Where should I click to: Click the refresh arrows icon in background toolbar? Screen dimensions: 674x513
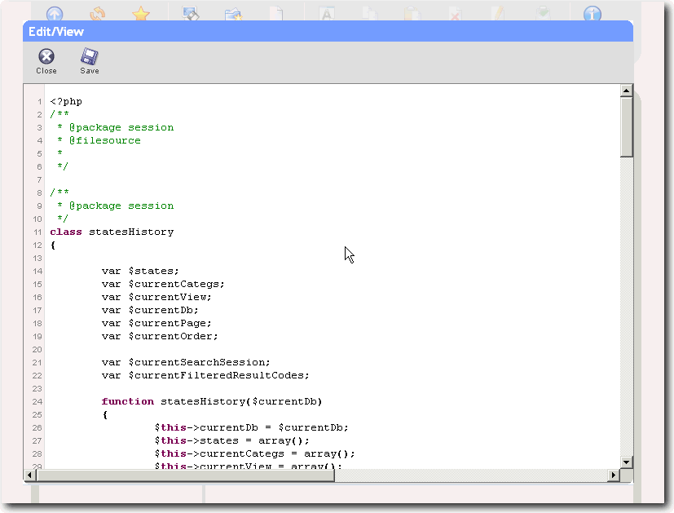(x=98, y=14)
